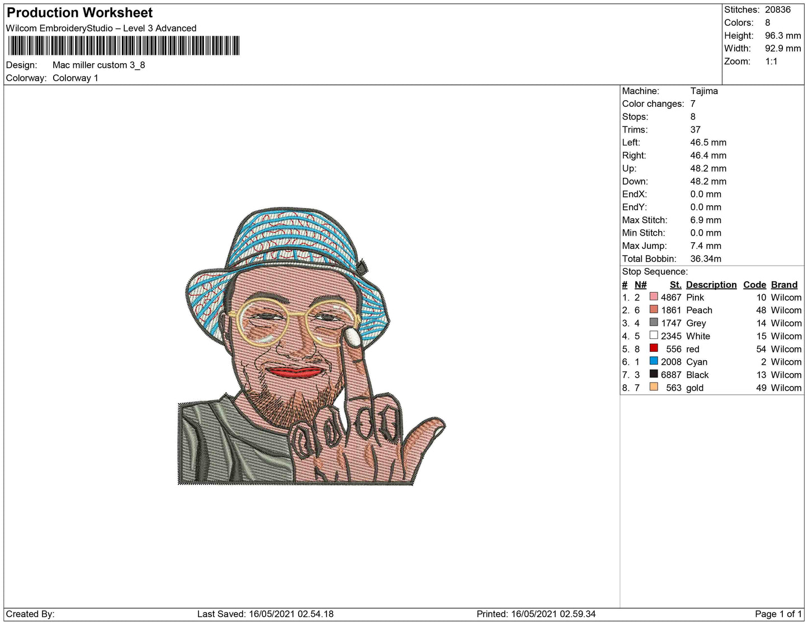This screenshot has height=622, width=808.
Task: Select the White thread color swatch
Action: [654, 336]
